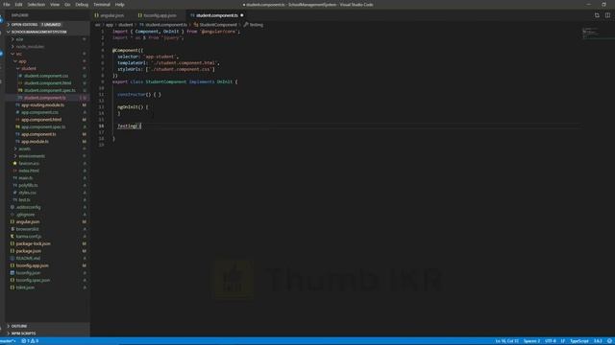
Task: Open the Selection menu
Action: coord(37,5)
